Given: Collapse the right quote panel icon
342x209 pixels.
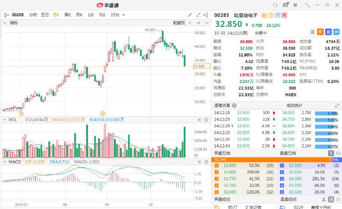Looking at the screenshot, I should (206, 15).
